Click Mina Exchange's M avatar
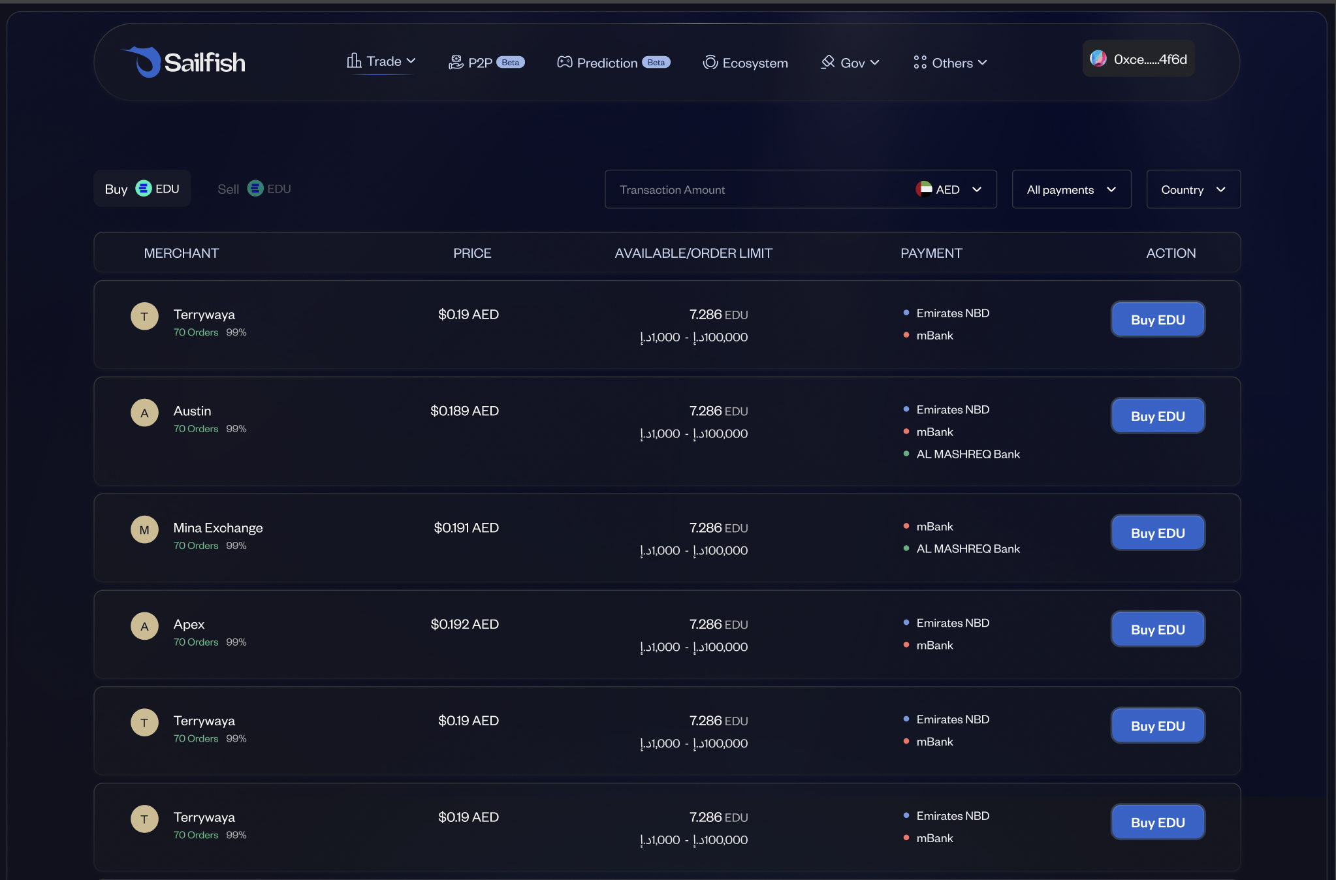The height and width of the screenshot is (880, 1336). click(144, 529)
